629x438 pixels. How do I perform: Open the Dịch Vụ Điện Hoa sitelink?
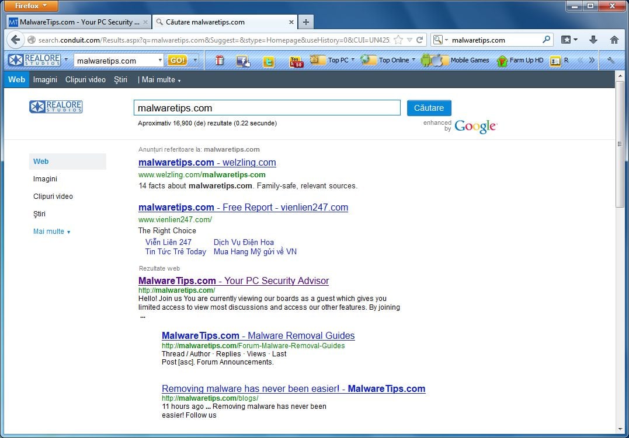pos(244,242)
